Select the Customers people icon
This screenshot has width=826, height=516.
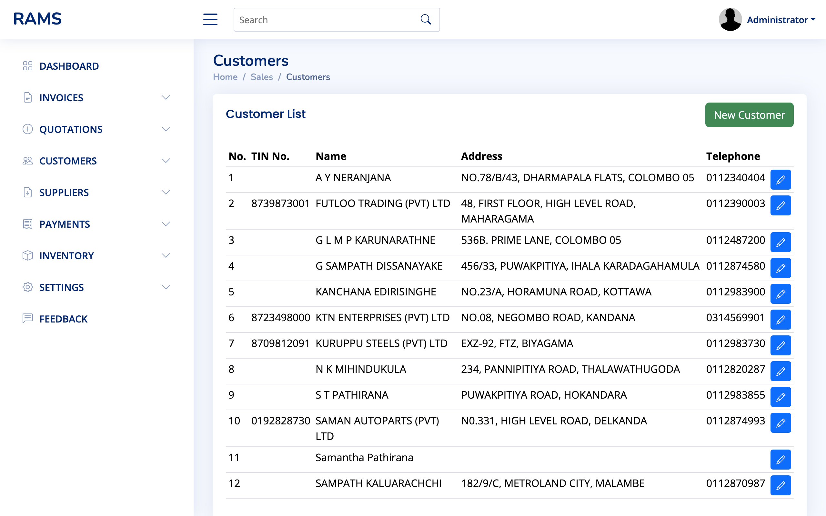(x=28, y=160)
